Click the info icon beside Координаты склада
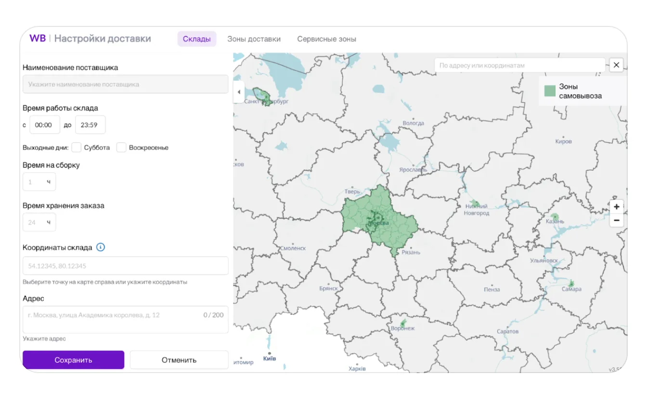Screen dimensions: 647x399 tap(101, 247)
